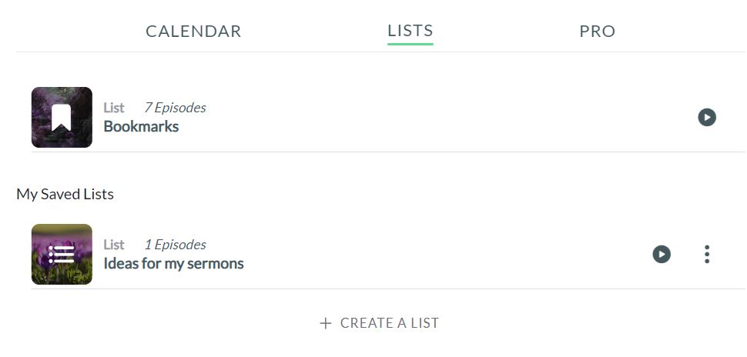Screen dimensions: 747x357
Task: Click the 7 Episodes label
Action: pyautogui.click(x=176, y=108)
